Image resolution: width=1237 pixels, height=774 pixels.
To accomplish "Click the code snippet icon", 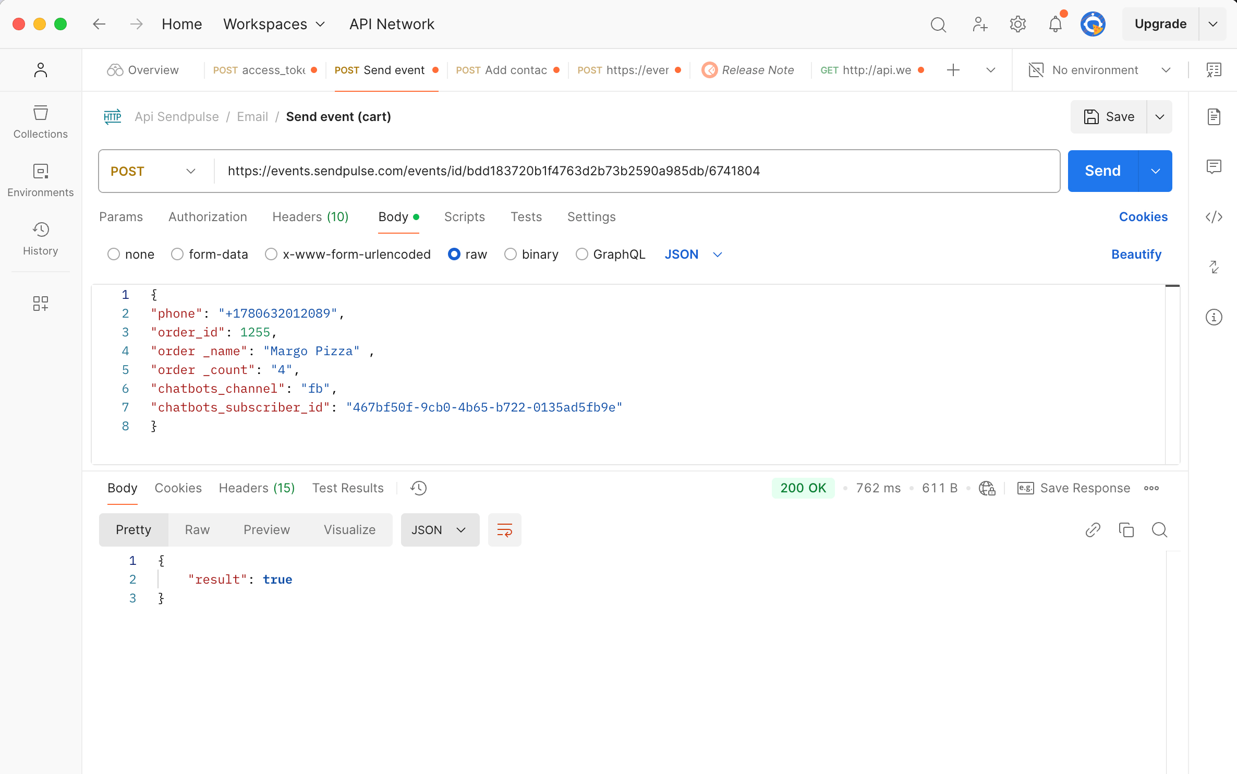I will (x=1214, y=217).
